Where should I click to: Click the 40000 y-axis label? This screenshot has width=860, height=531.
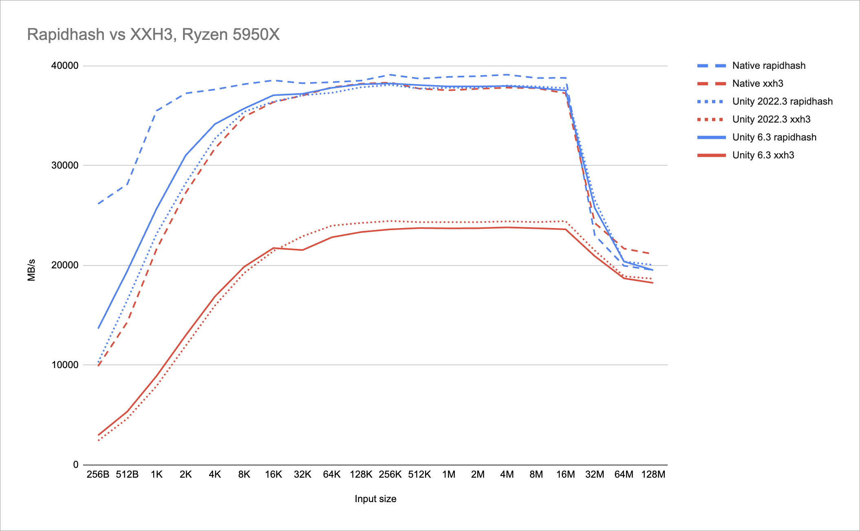64,66
